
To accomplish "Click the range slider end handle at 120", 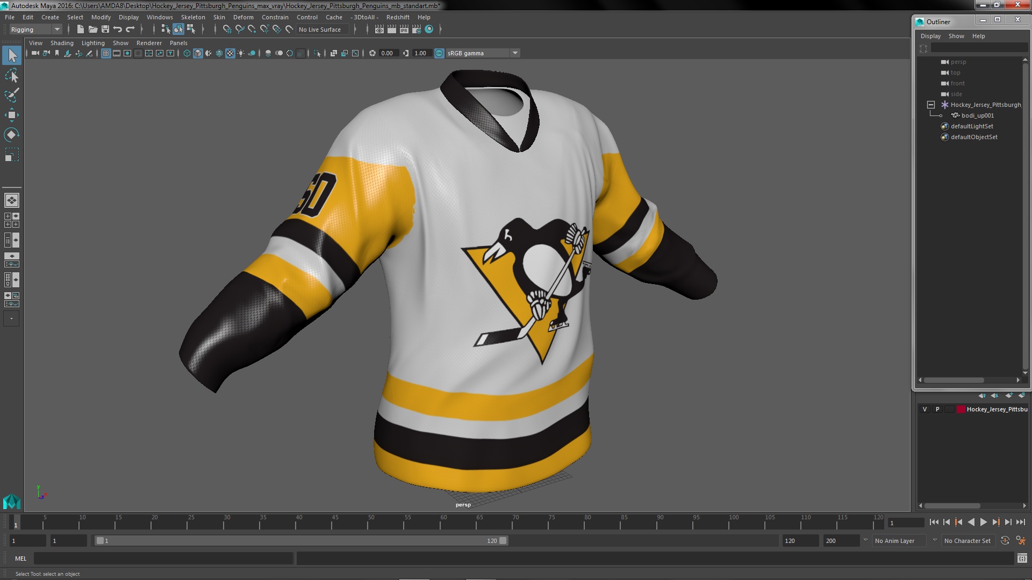I will click(503, 541).
